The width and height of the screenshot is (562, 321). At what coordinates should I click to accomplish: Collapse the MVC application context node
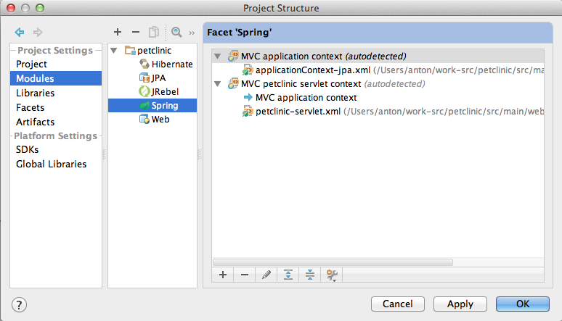click(218, 57)
